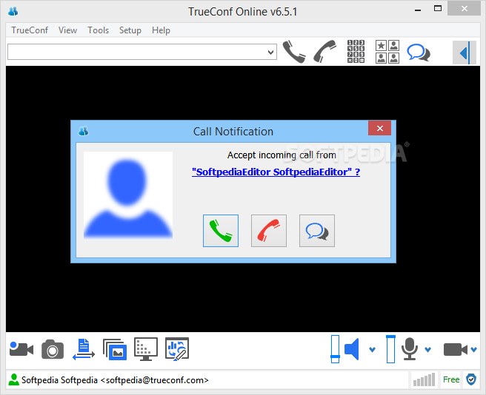
Task: Collapse the side panel with blue arrow
Action: 465,53
